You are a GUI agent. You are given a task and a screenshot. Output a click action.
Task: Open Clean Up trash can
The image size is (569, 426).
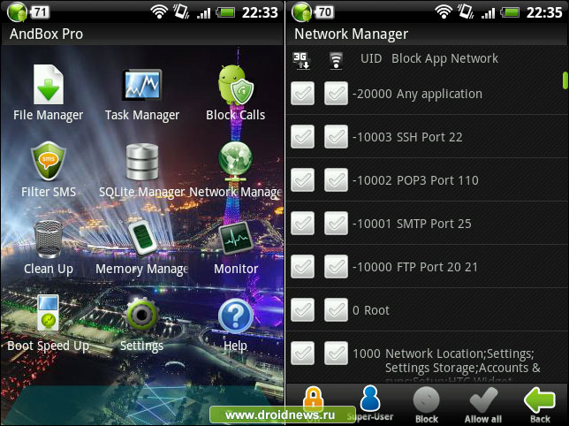[x=48, y=240]
